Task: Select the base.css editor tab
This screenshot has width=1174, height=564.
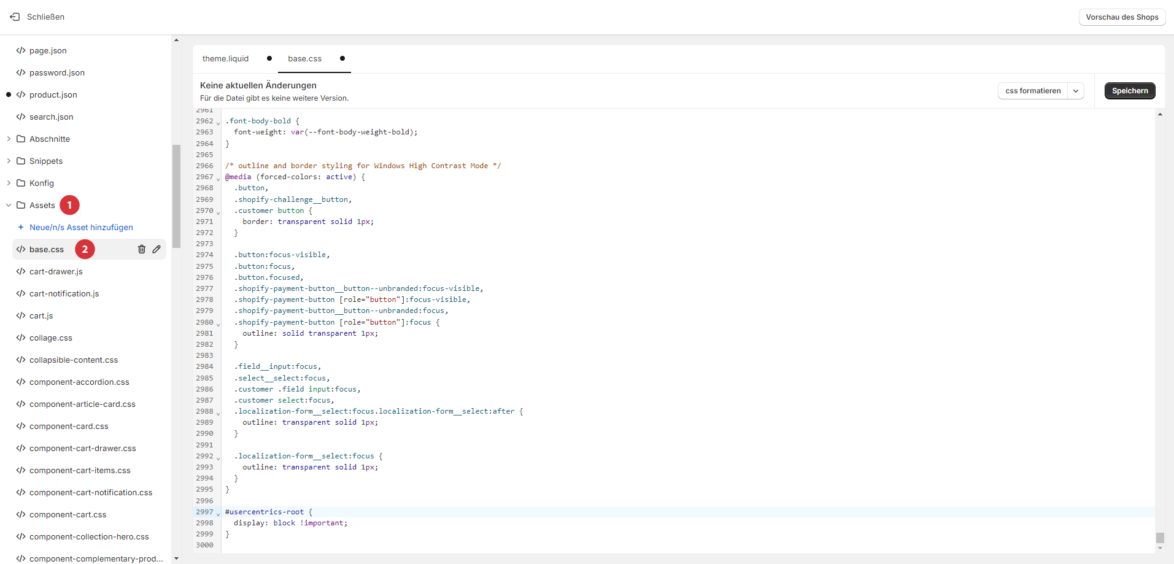Action: click(x=305, y=58)
